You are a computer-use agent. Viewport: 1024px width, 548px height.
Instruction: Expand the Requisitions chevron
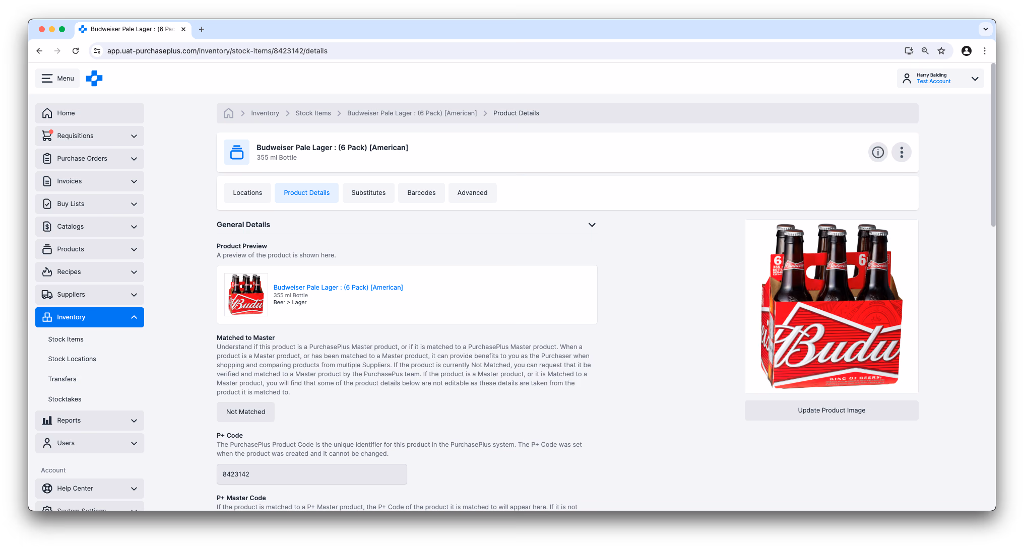pos(134,136)
